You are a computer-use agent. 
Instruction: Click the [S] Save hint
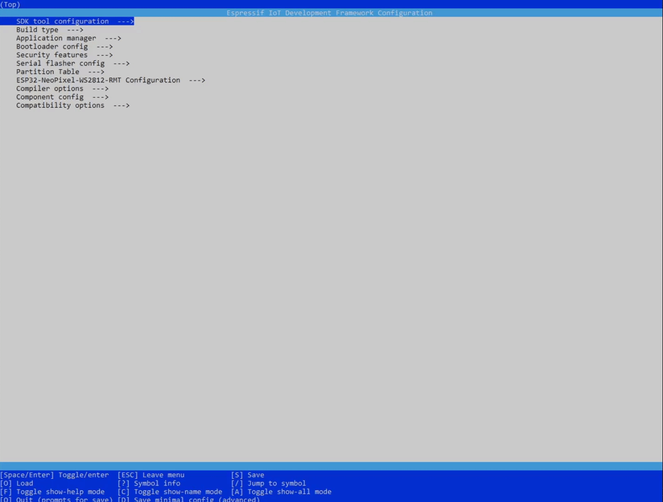[248, 475]
